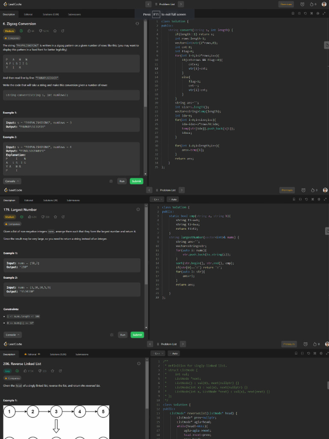The width and height of the screenshot is (329, 439).
Task: Star Reverse Linked List as favorite
Action: pos(52,371)
